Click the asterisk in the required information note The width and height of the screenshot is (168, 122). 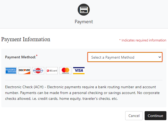point(120,40)
